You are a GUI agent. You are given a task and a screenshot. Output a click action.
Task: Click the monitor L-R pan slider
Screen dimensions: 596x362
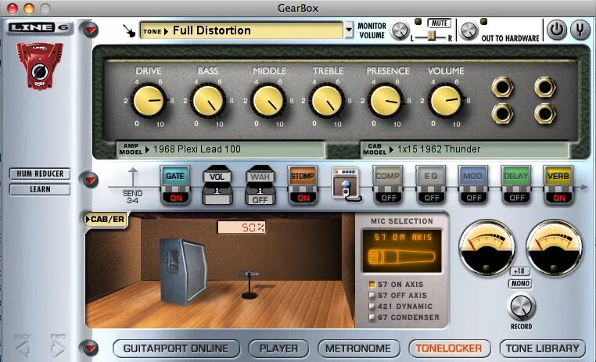432,37
